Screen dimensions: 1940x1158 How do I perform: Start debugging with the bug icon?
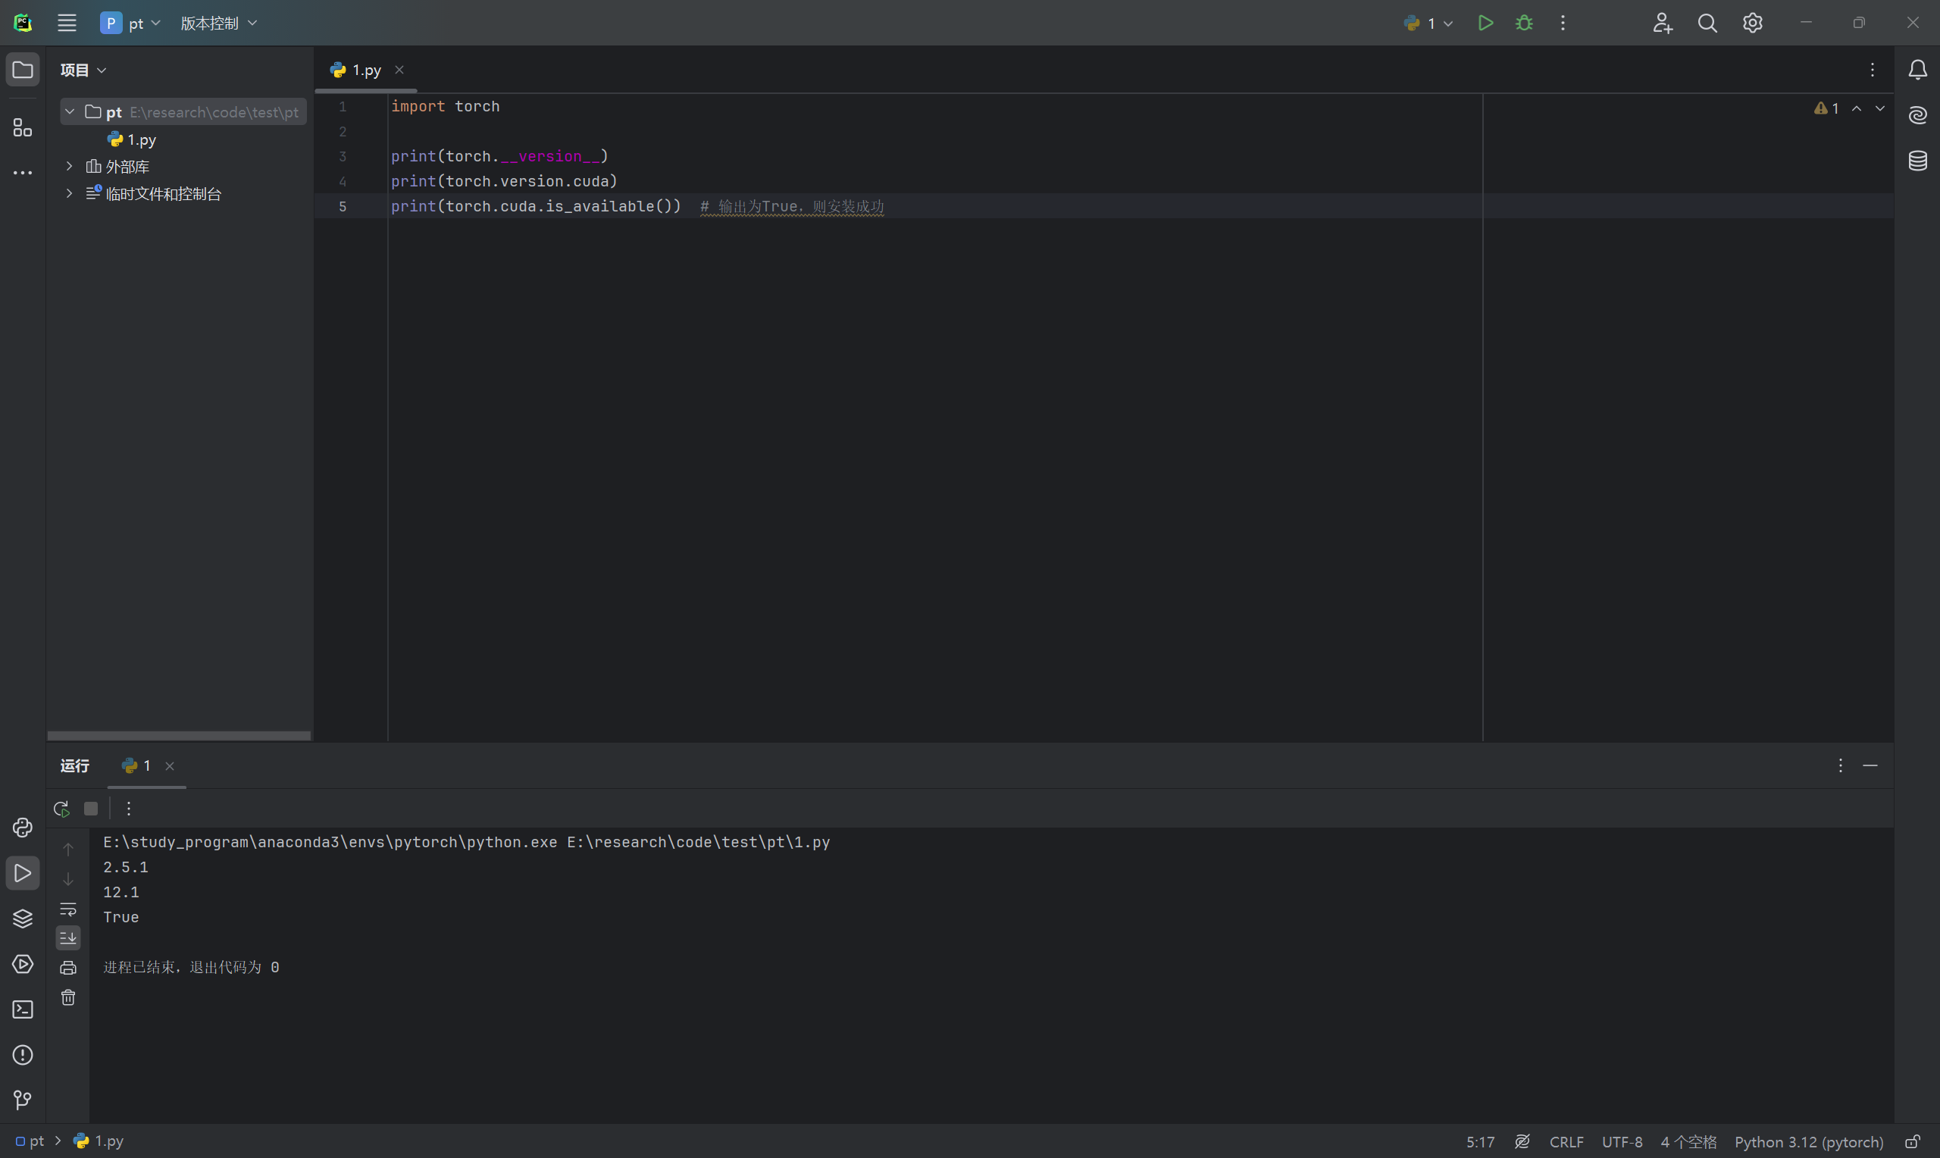(x=1523, y=23)
